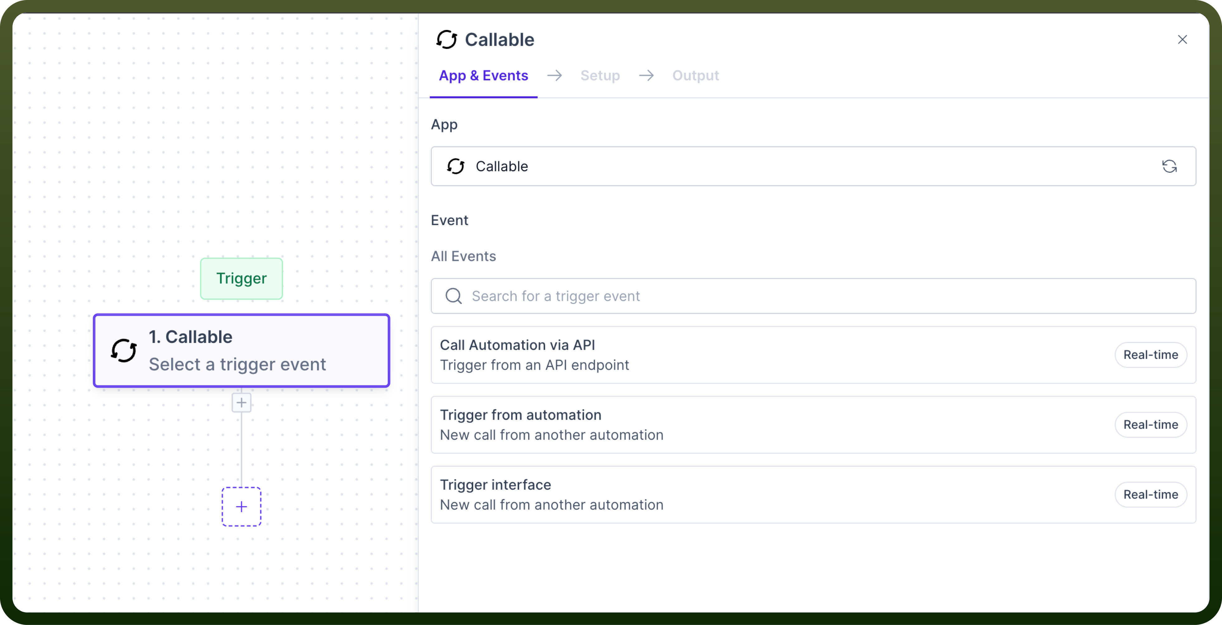Viewport: 1222px width, 625px height.
Task: Choose the Trigger from automation event
Action: click(x=813, y=425)
